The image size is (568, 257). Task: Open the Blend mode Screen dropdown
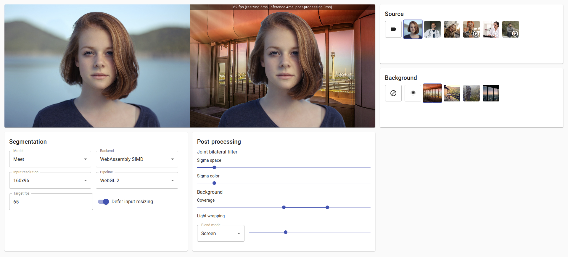pos(221,233)
